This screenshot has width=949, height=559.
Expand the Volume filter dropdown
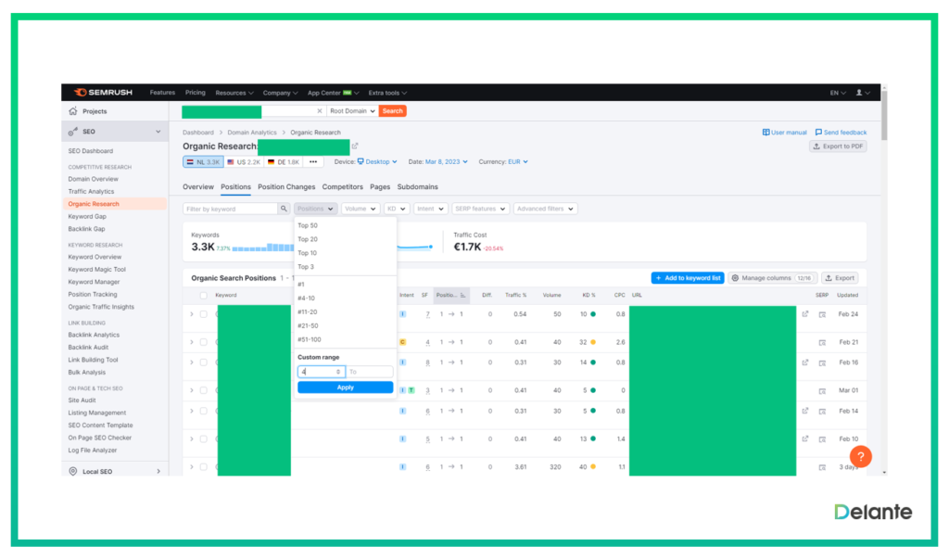361,209
